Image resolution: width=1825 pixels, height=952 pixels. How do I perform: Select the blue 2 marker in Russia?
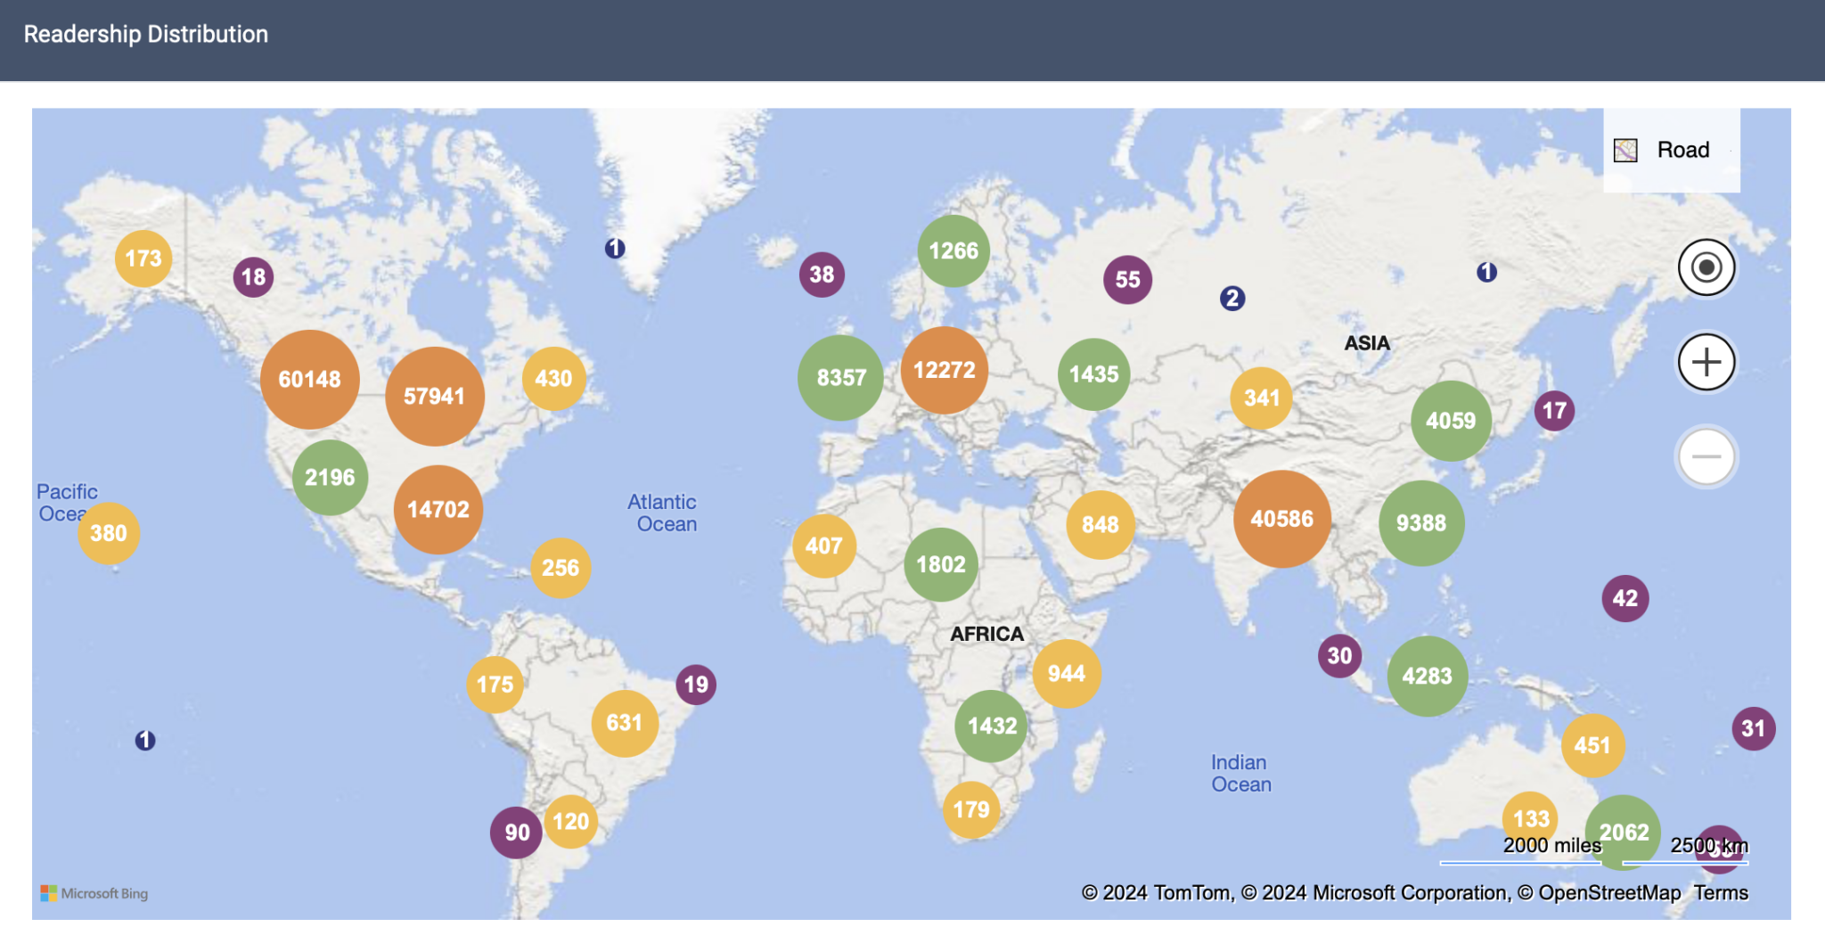pos(1232,299)
